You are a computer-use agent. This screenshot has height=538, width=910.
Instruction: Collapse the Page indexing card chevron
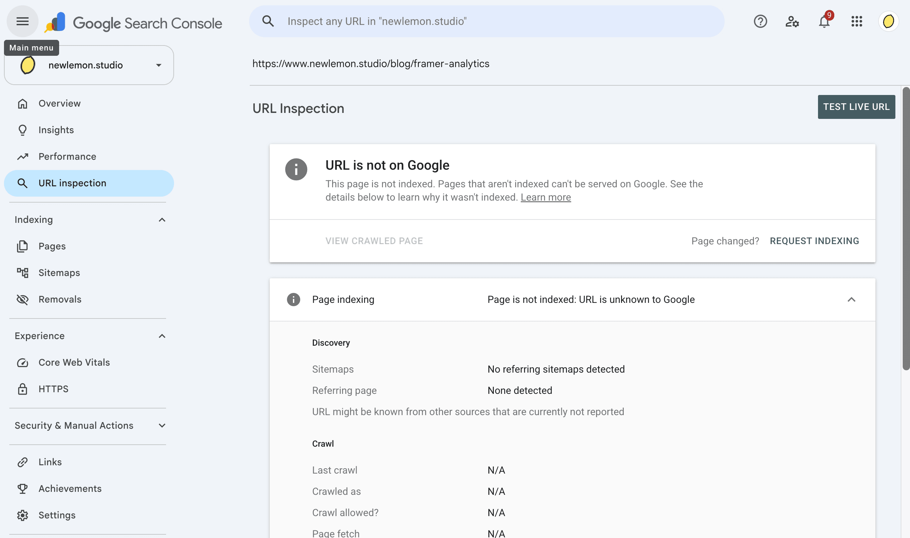851,300
